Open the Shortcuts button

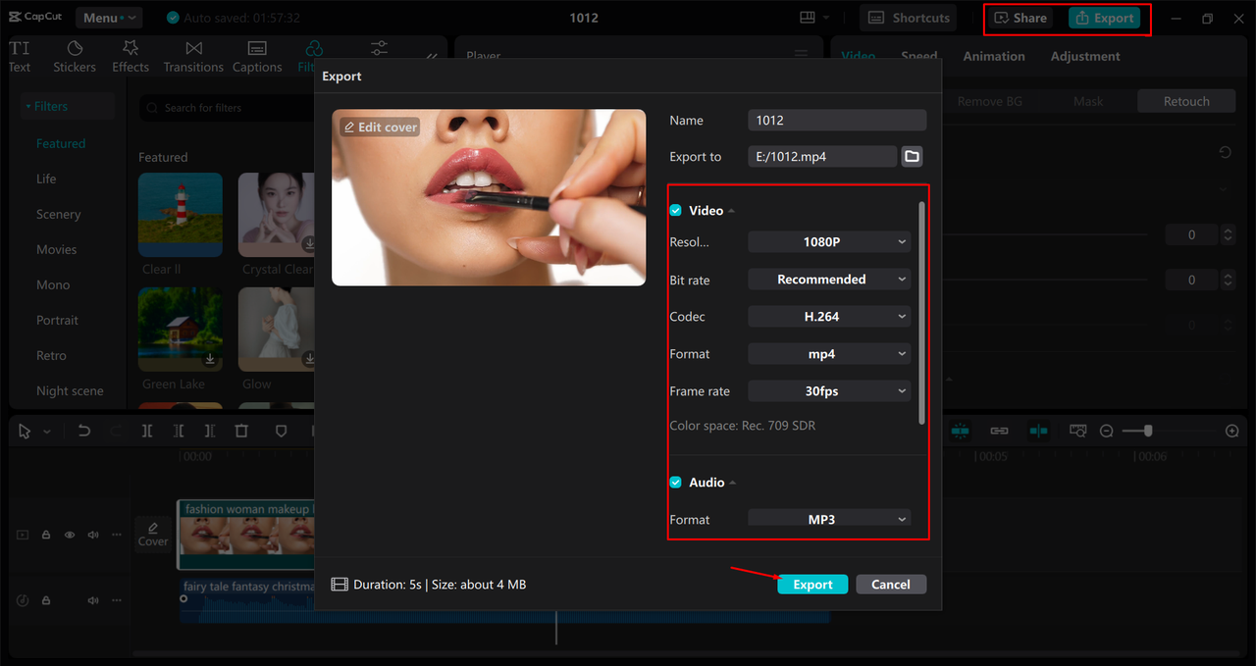click(909, 18)
